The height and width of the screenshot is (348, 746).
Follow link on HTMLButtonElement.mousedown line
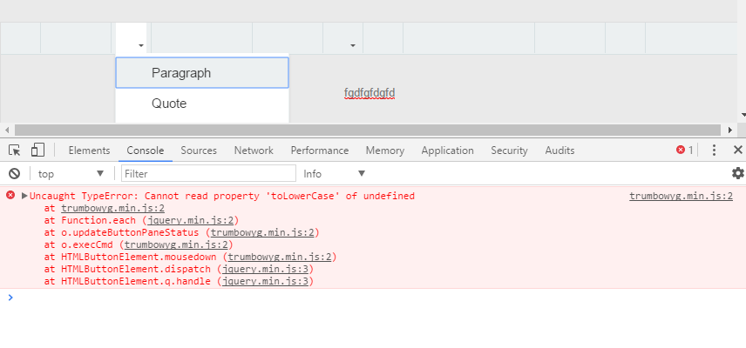[x=280, y=257]
